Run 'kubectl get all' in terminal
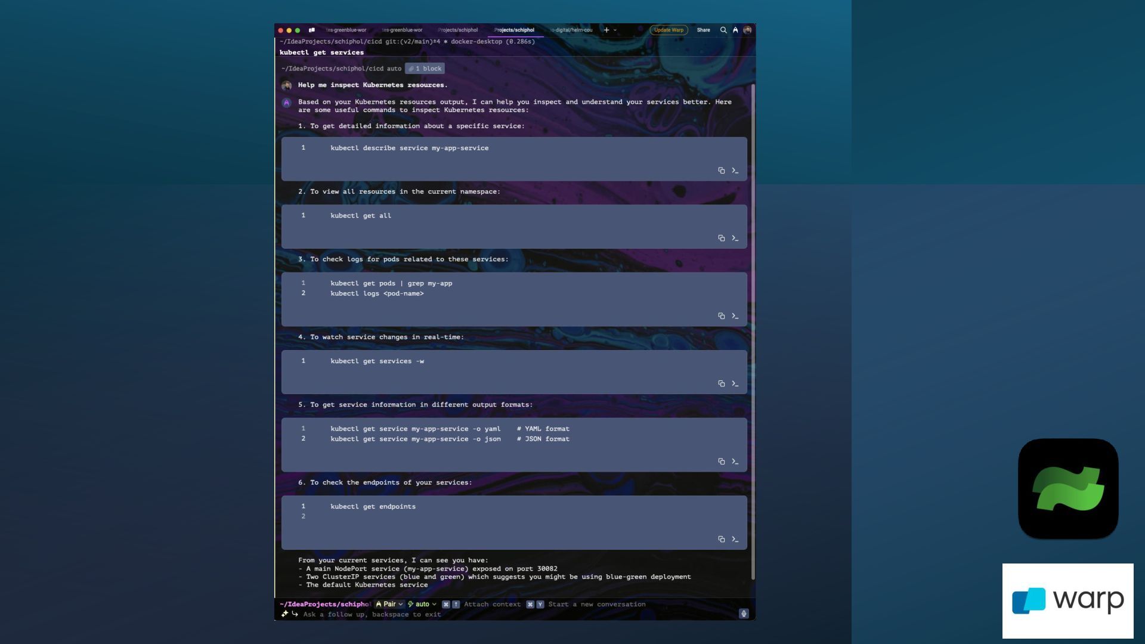This screenshot has height=644, width=1145. pyautogui.click(x=735, y=239)
